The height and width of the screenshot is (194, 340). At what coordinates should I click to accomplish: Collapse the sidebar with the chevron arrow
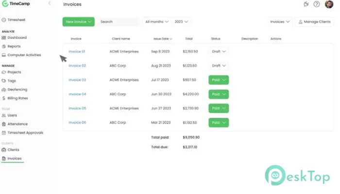50,3
